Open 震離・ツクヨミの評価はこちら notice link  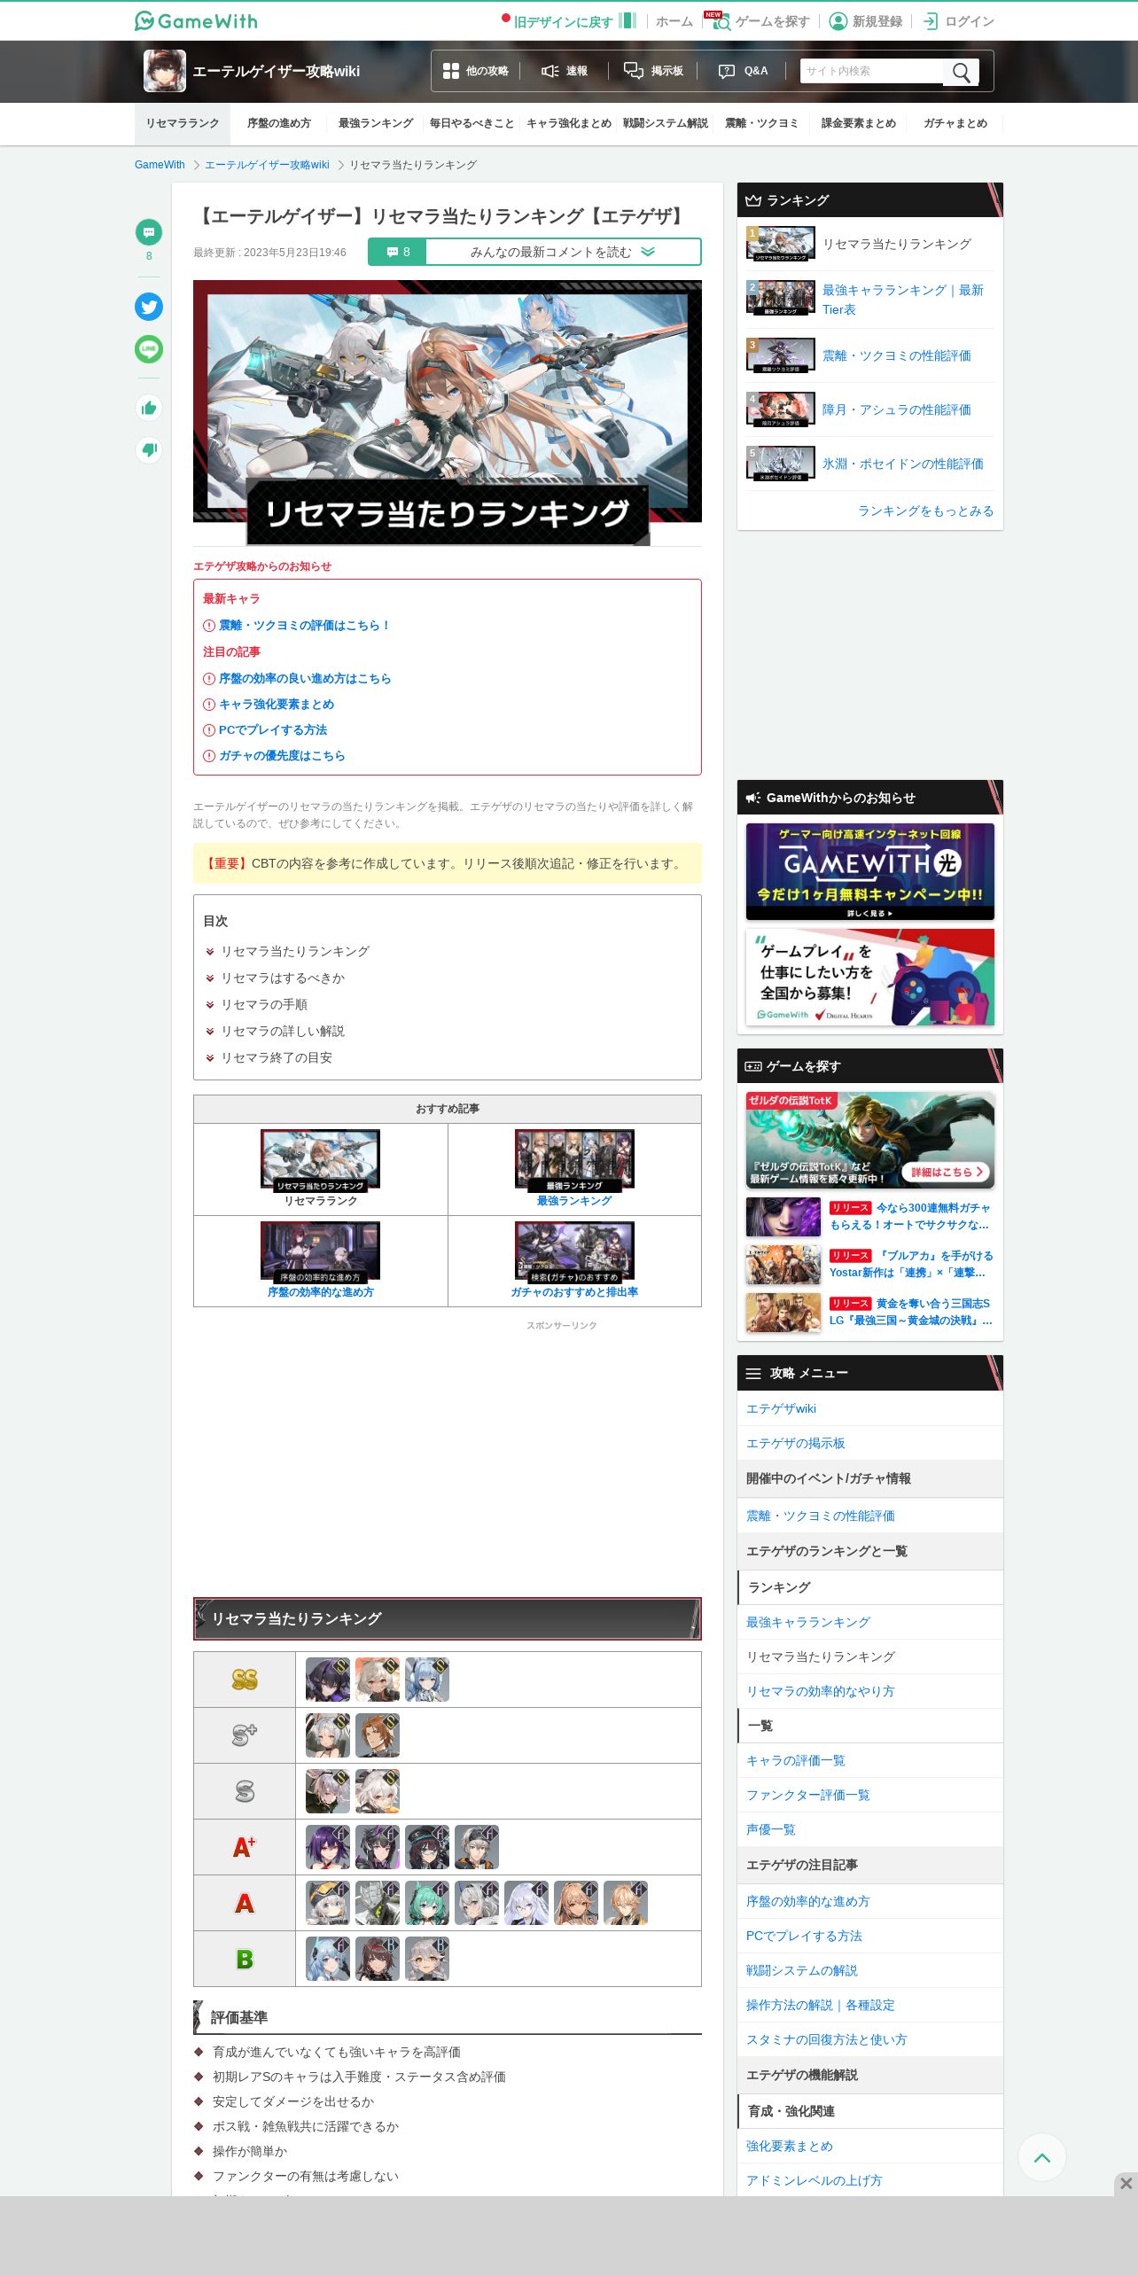pyautogui.click(x=305, y=625)
